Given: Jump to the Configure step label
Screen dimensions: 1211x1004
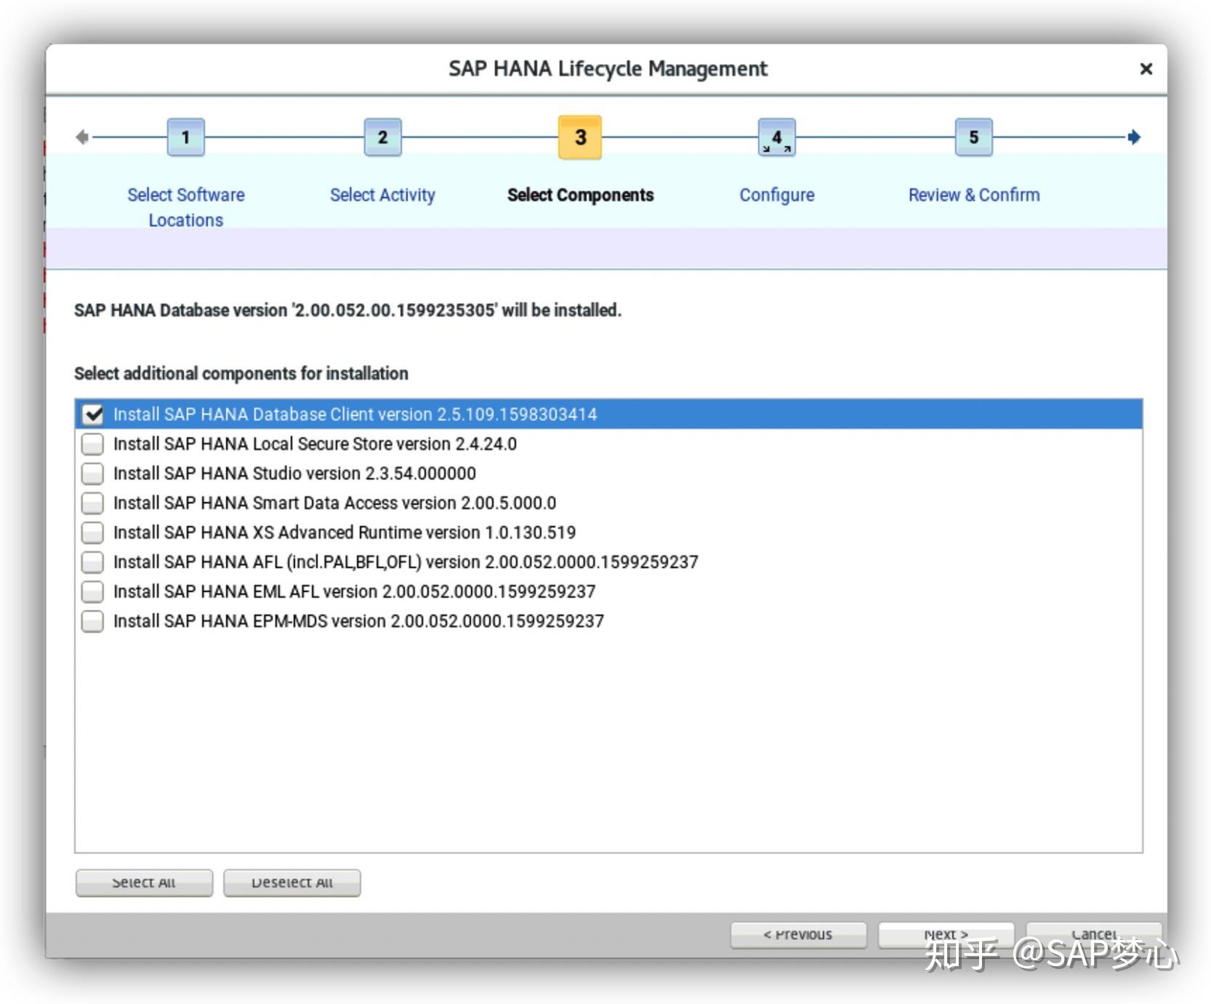Looking at the screenshot, I should click(776, 195).
